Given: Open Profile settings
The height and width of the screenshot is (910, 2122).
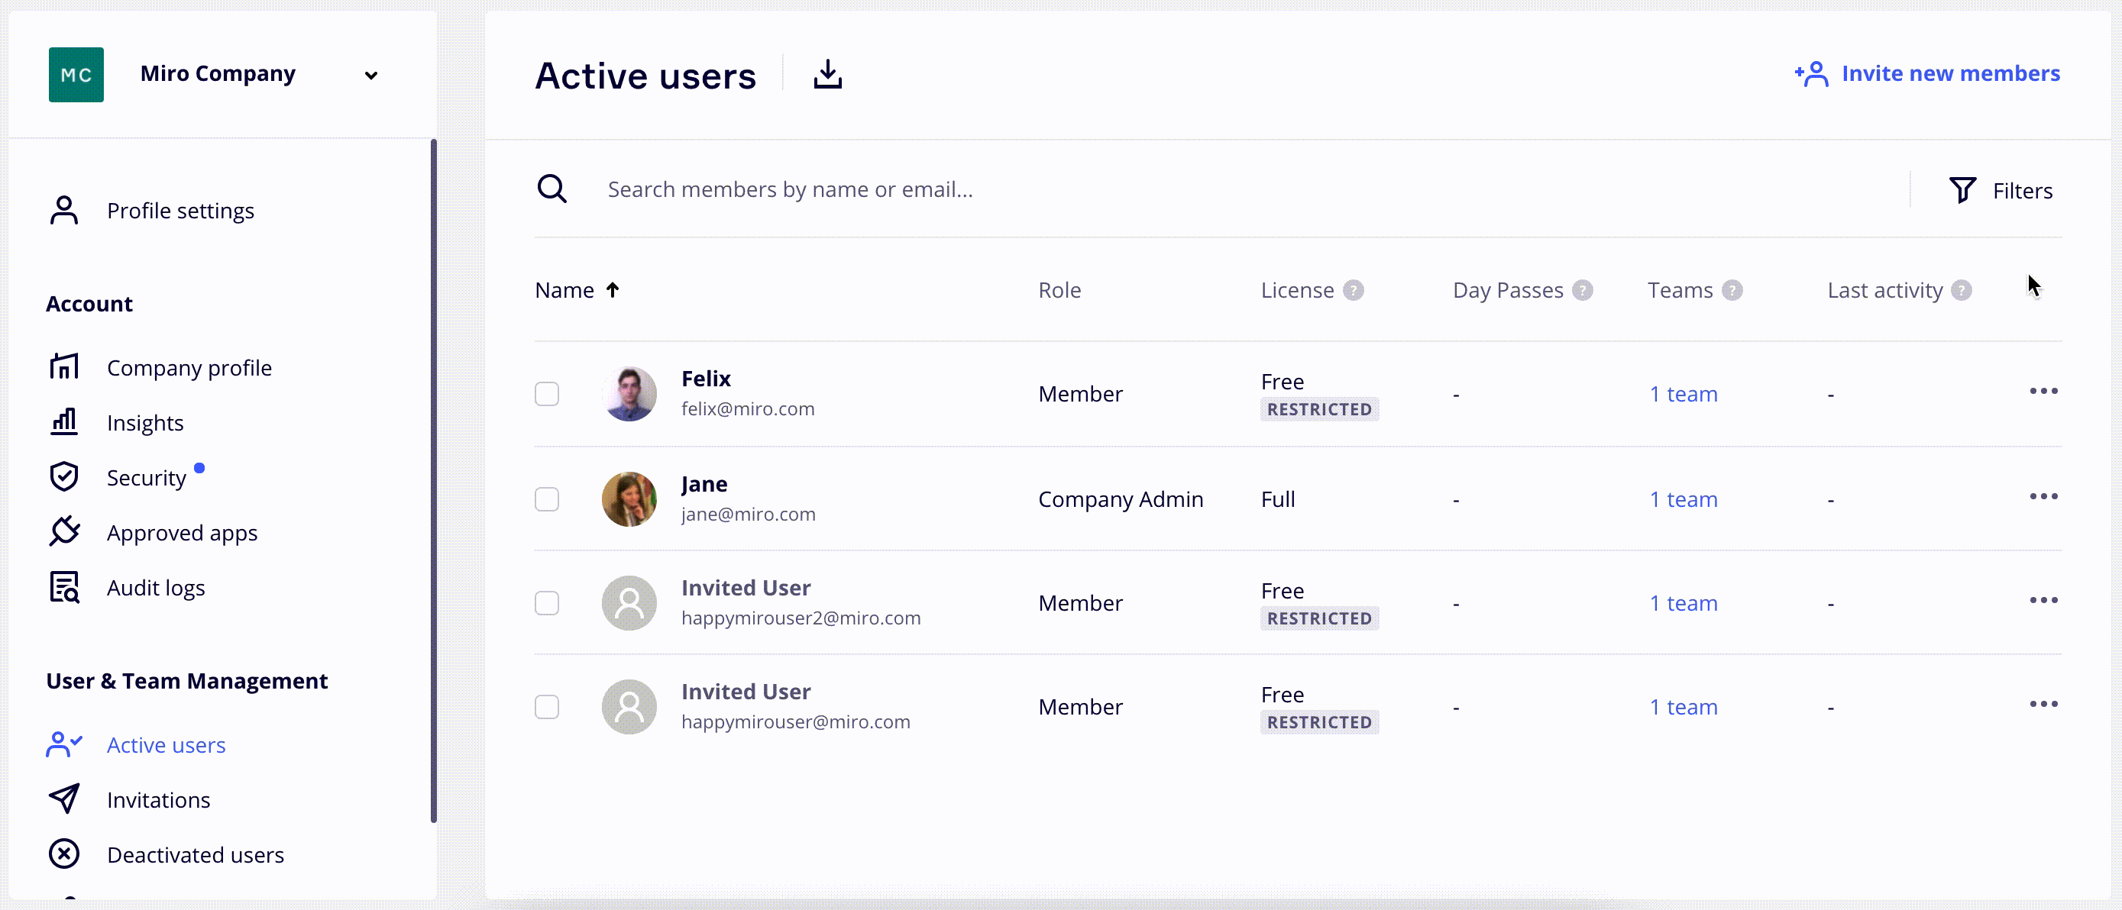Looking at the screenshot, I should click(x=180, y=211).
